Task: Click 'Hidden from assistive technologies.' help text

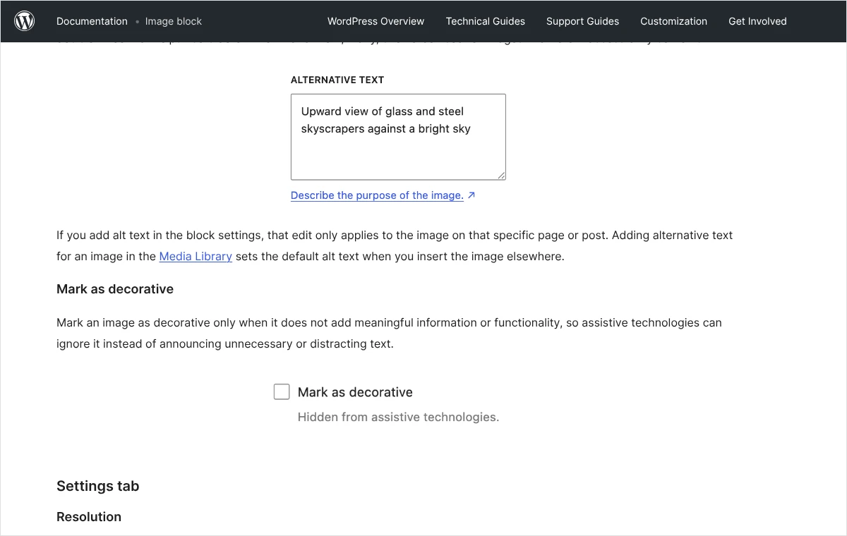Action: point(398,418)
